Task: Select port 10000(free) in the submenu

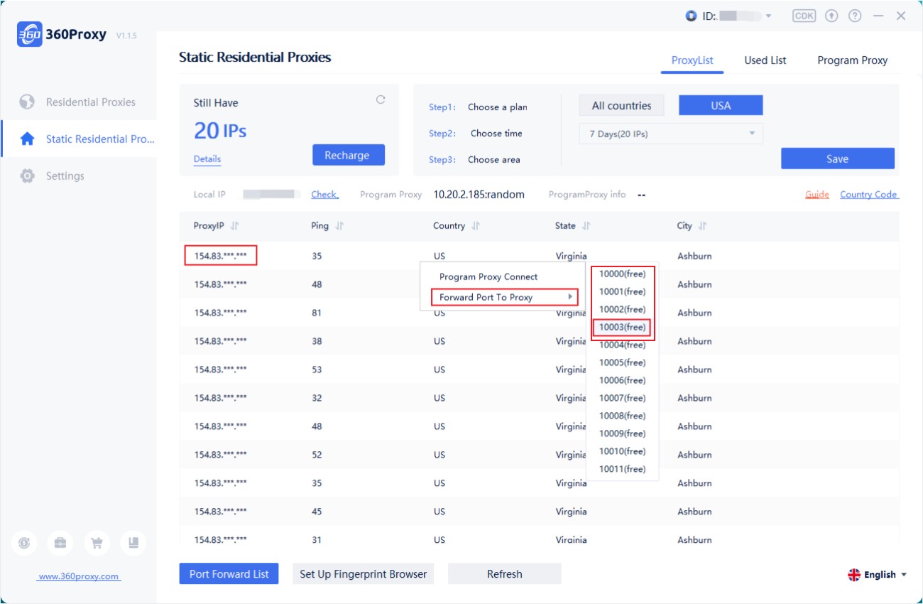Action: [x=623, y=274]
